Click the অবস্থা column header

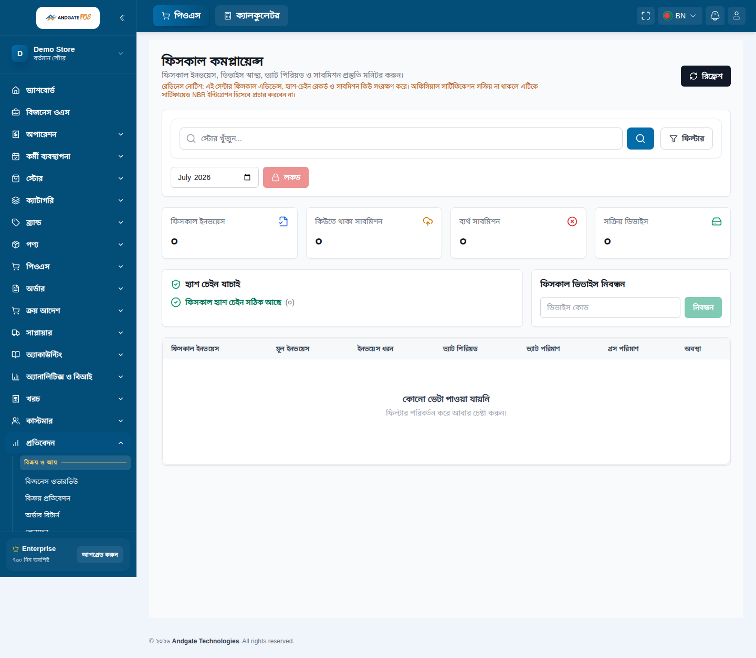tap(692, 349)
